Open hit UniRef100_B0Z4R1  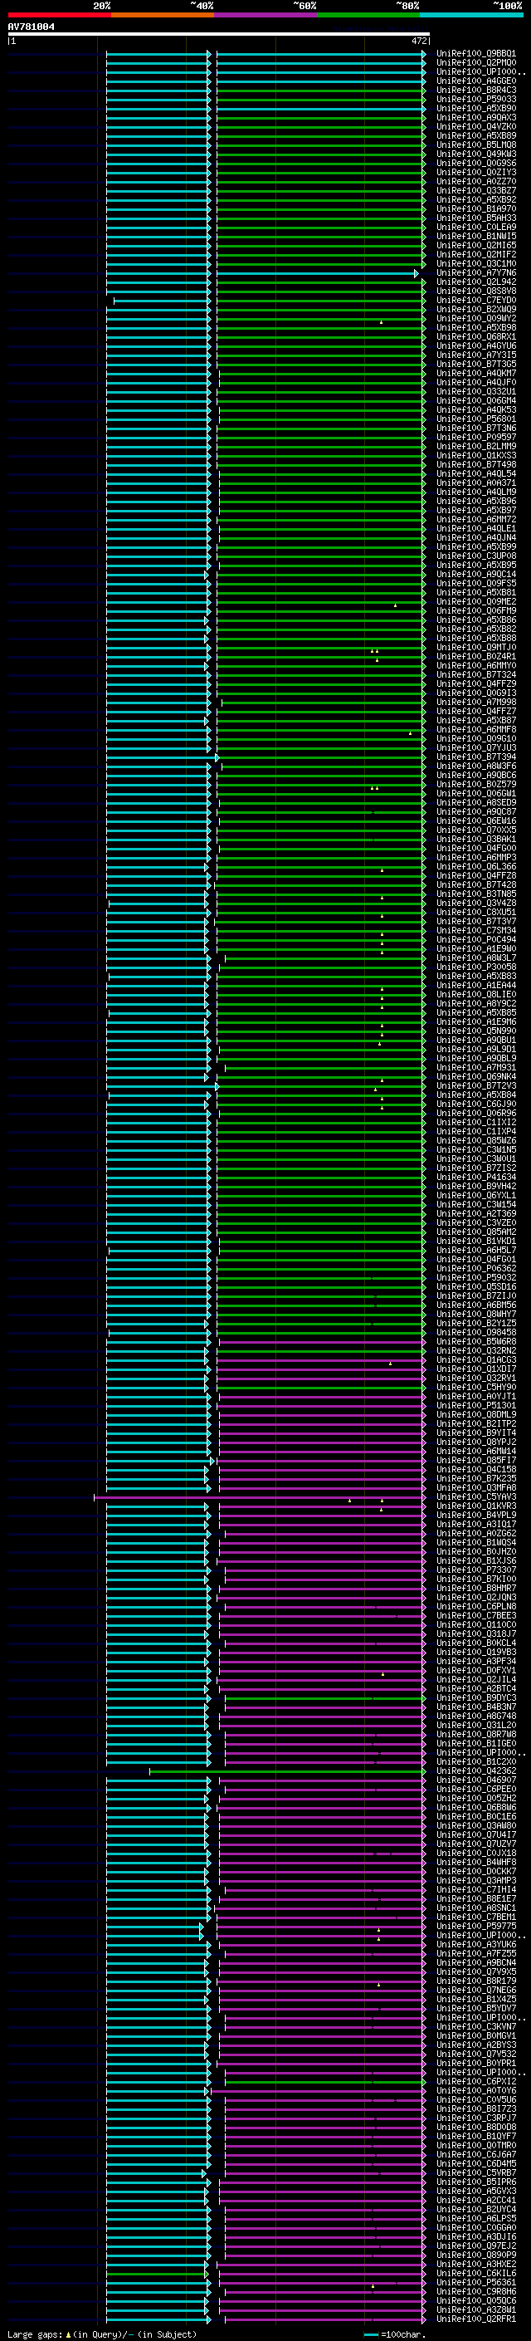click(x=476, y=656)
